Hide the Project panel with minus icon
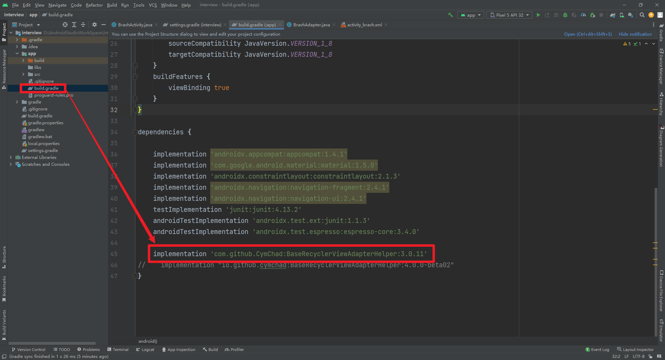 (103, 25)
